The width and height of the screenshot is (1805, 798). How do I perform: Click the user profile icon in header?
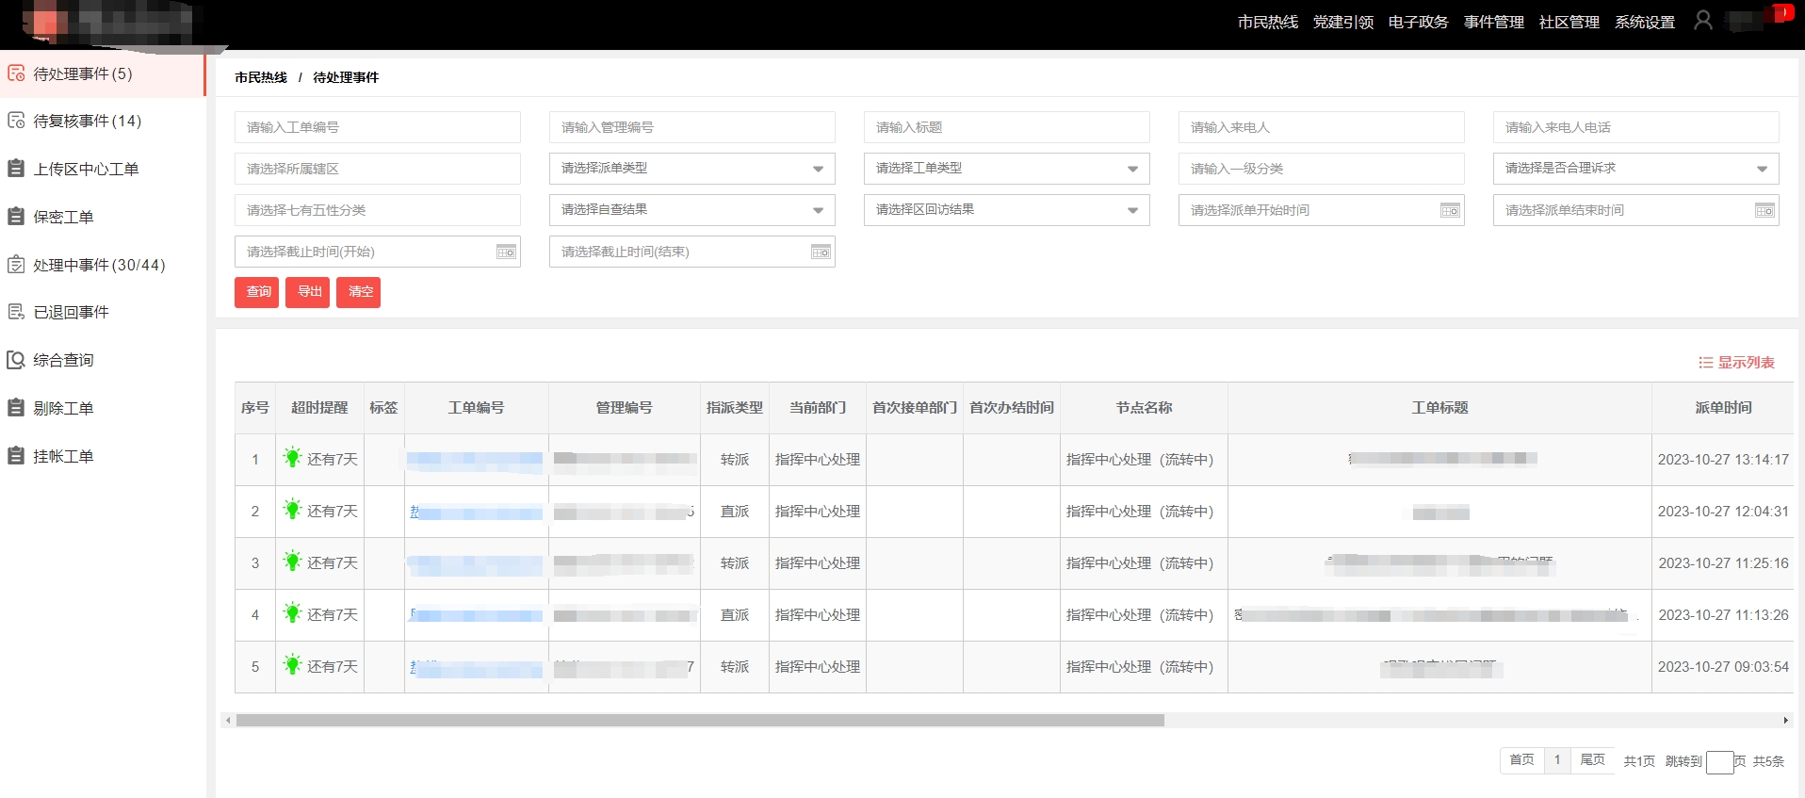pos(1702,21)
